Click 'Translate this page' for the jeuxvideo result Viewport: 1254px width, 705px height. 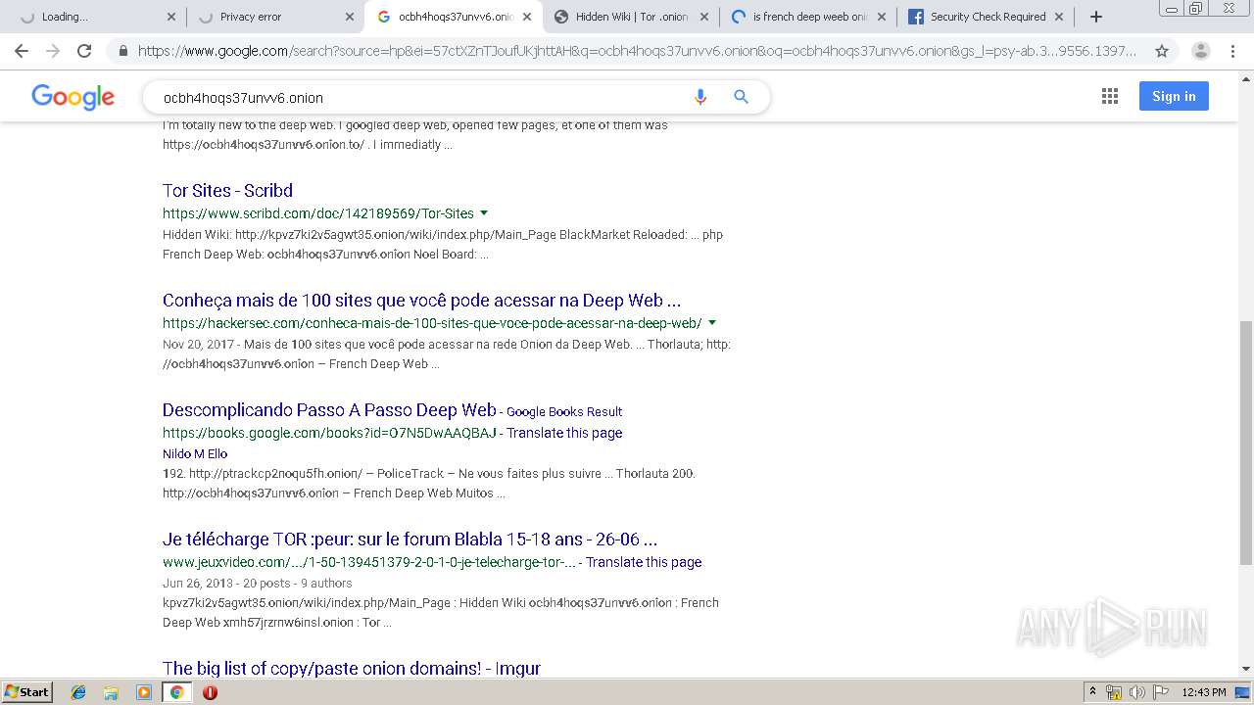tap(644, 562)
